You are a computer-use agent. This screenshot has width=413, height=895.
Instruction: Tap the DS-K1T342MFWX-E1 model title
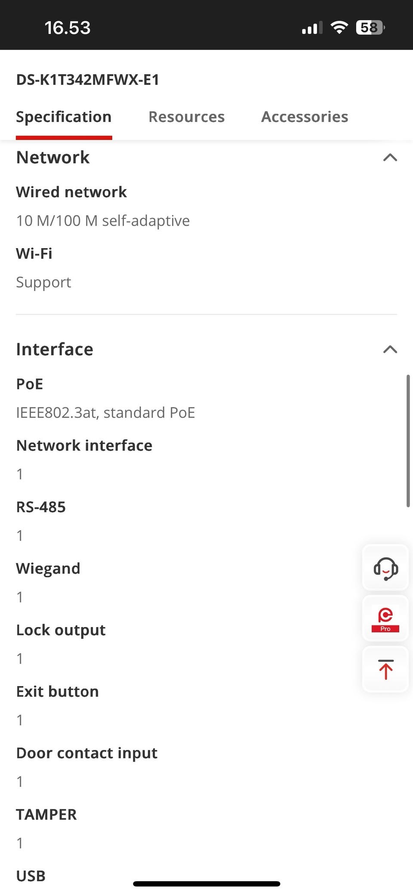(x=88, y=80)
